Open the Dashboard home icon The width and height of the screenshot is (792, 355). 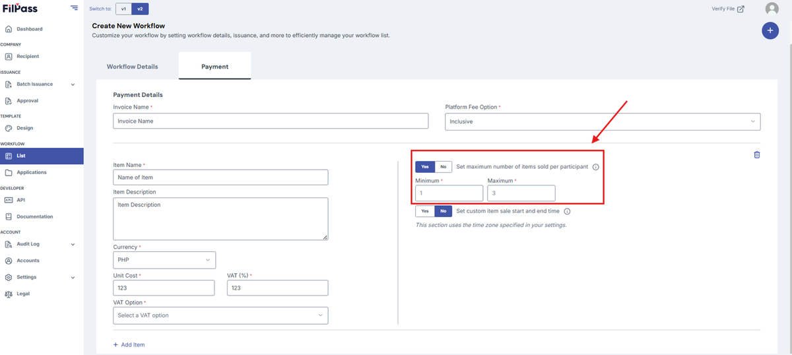click(x=9, y=29)
